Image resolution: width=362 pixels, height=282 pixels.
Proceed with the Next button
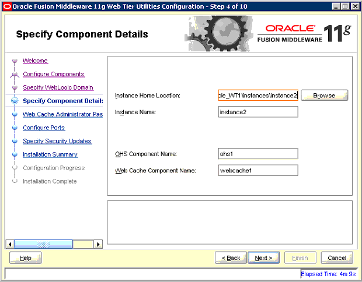pos(264,258)
